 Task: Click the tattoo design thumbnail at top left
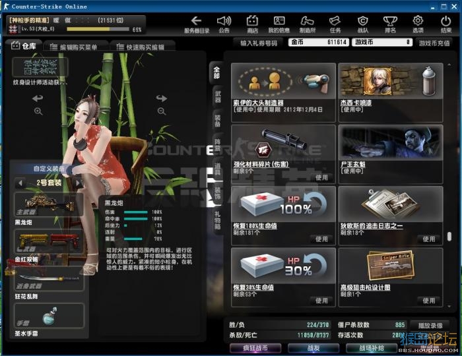pos(40,67)
